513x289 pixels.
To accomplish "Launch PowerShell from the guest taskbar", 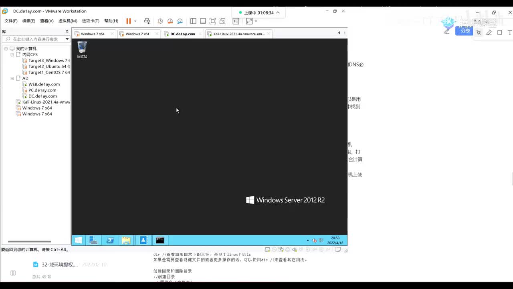I will [x=110, y=240].
